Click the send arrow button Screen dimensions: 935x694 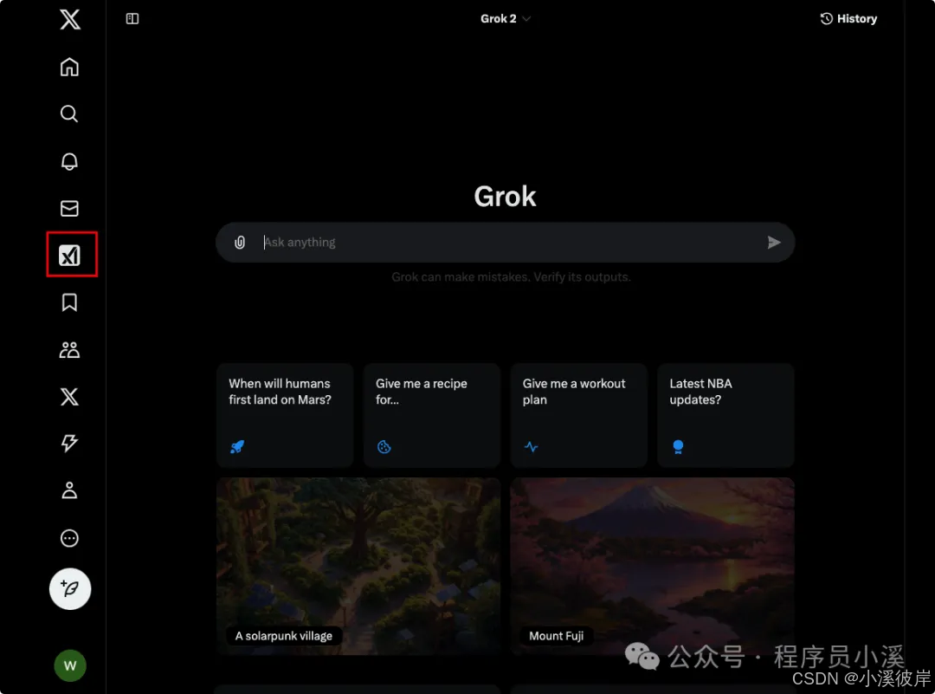pos(773,243)
